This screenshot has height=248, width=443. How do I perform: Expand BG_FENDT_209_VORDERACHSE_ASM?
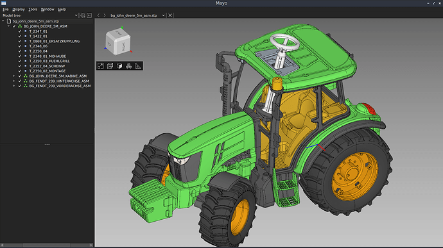14,86
